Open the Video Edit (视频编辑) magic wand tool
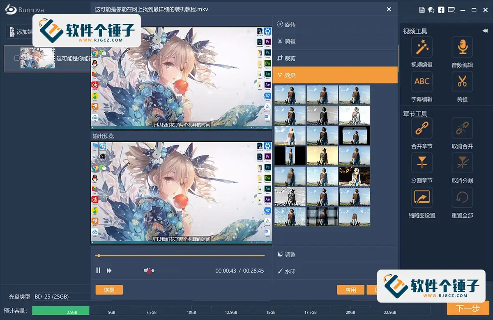 coord(422,47)
